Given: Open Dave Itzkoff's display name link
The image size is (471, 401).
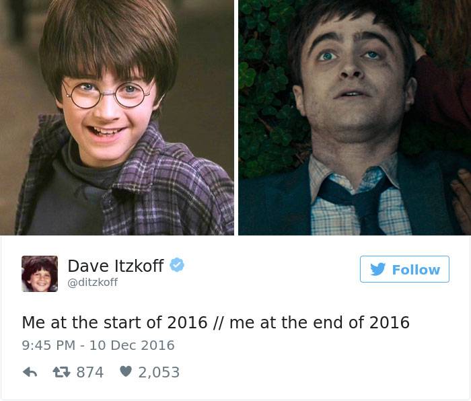Looking at the screenshot, I should (116, 266).
